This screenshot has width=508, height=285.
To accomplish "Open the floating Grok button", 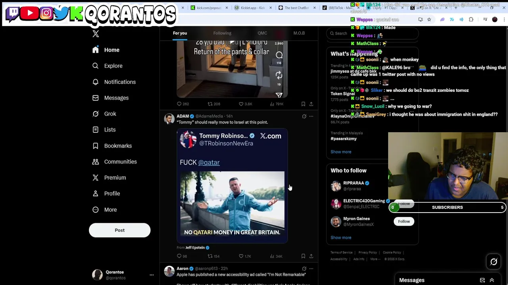I will (x=494, y=262).
